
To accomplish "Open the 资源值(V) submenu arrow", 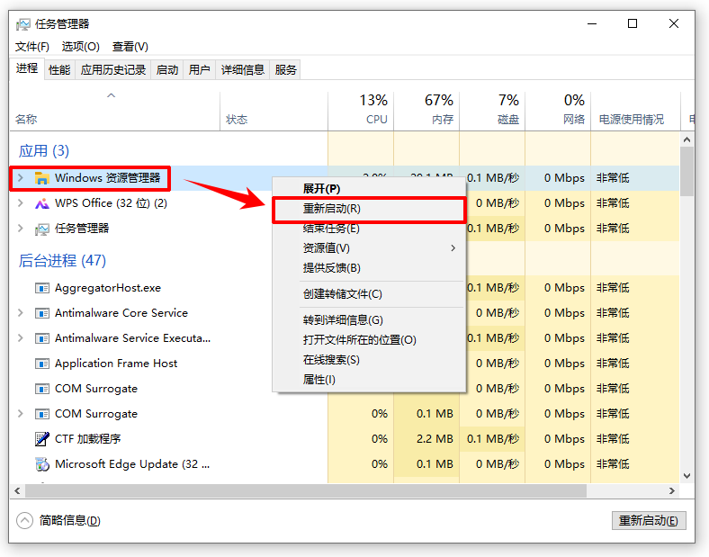I will 453,248.
